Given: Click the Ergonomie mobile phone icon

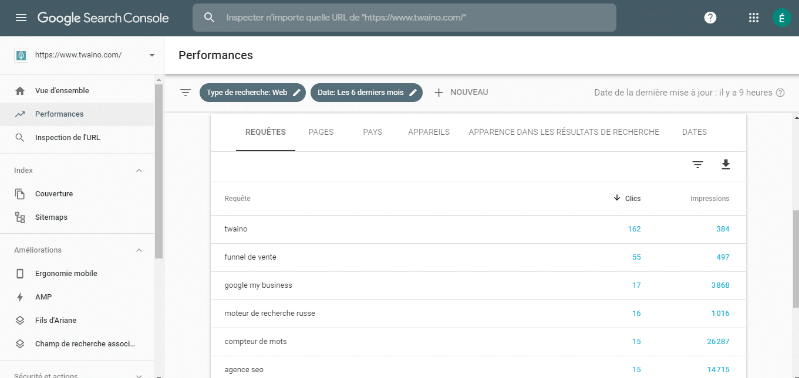Looking at the screenshot, I should point(20,274).
